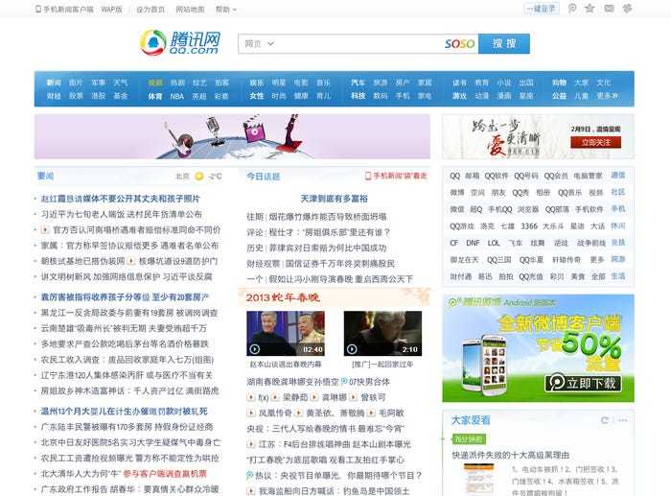This screenshot has height=496, width=671.
Task: Open the 赵本山 video thumbnail
Action: tap(286, 334)
